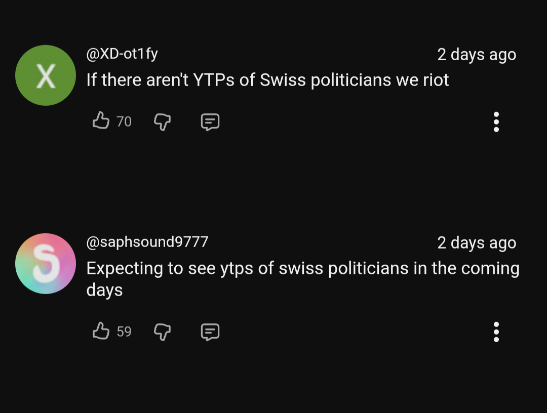Reply to XD-ot1fy's comment
The width and height of the screenshot is (547, 413).
pos(210,121)
